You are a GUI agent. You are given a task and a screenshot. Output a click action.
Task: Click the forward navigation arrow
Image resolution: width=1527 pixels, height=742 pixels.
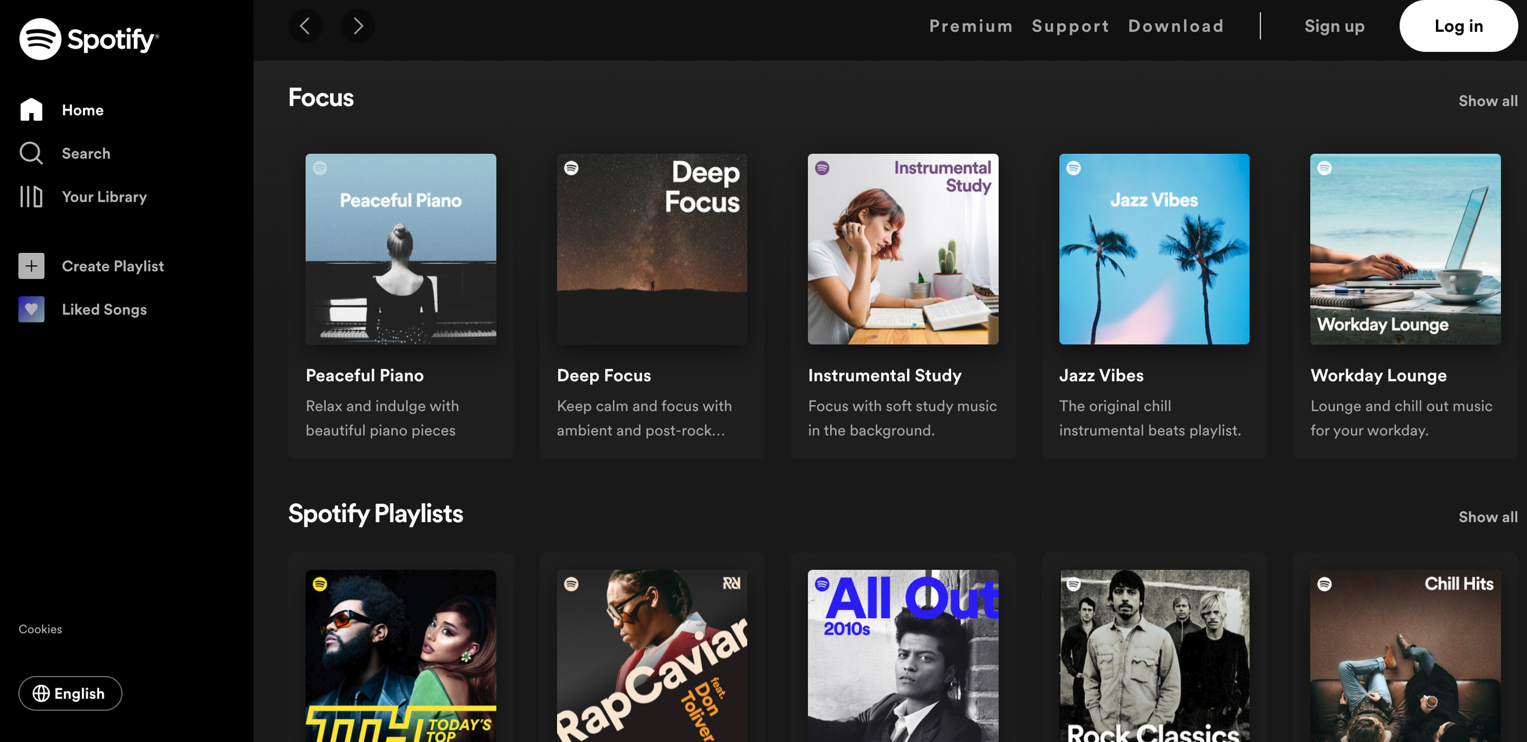pos(358,26)
